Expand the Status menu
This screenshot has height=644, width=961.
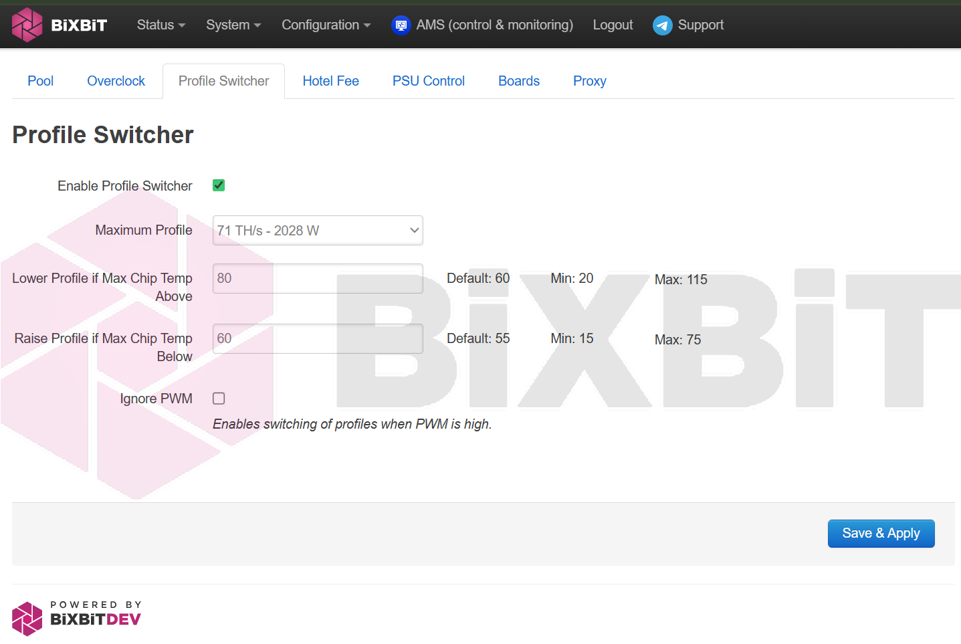pyautogui.click(x=161, y=25)
